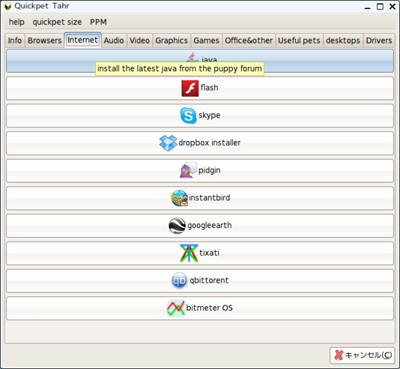Open the Drivers tab
Image resolution: width=400 pixels, height=369 pixels.
tap(379, 40)
